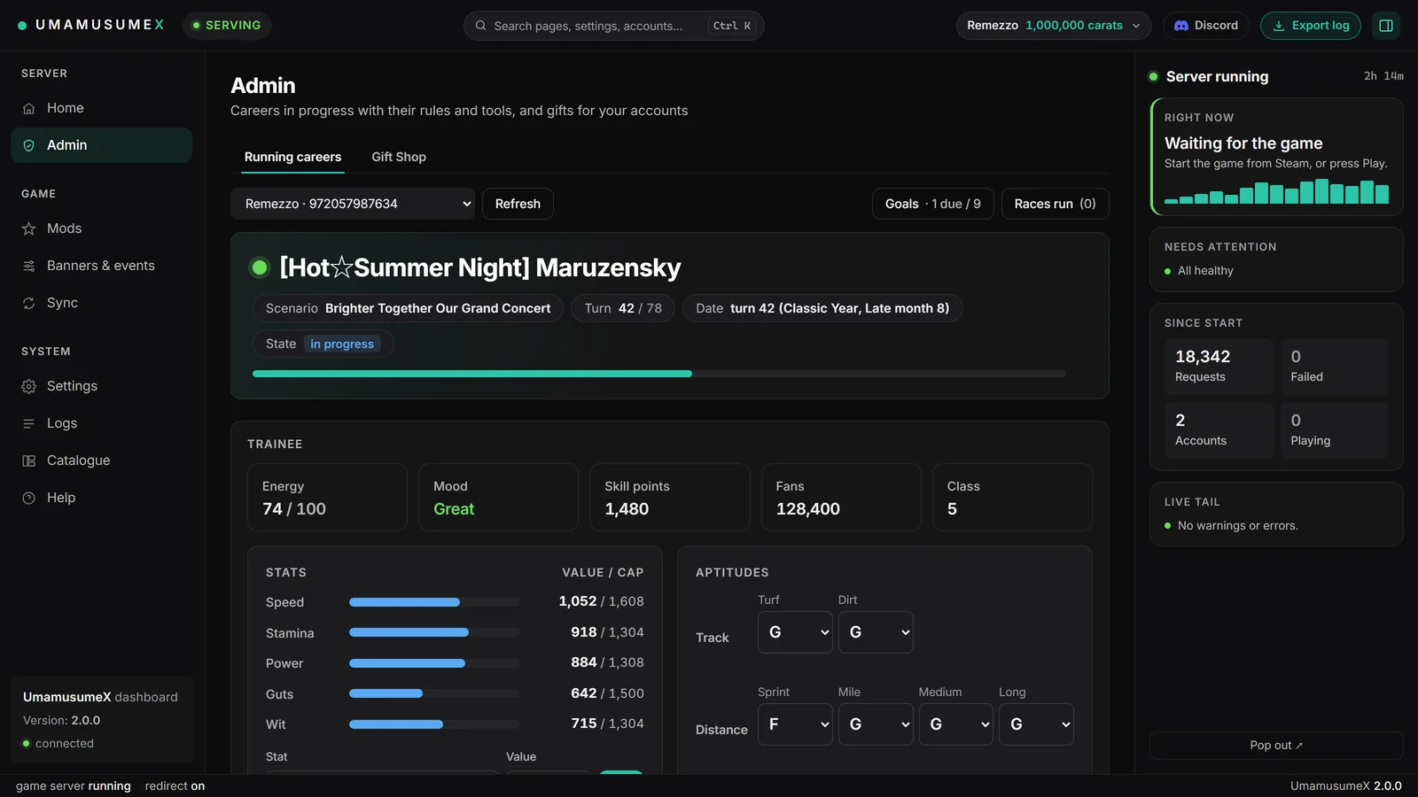The height and width of the screenshot is (797, 1418).
Task: Focus the search pages input field
Action: click(x=613, y=26)
